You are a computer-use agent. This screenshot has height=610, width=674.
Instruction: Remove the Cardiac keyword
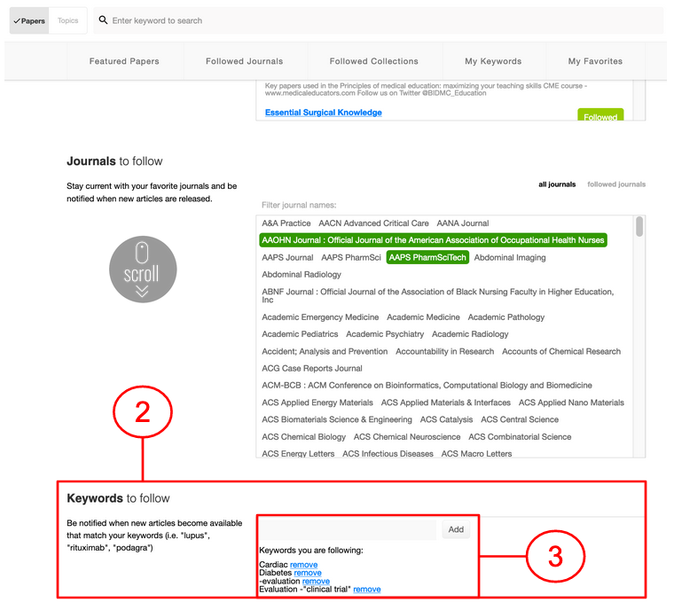[x=303, y=565]
